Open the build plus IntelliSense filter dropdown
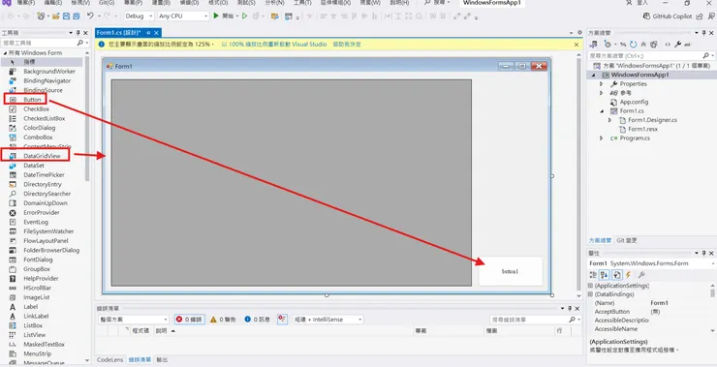 (328, 320)
